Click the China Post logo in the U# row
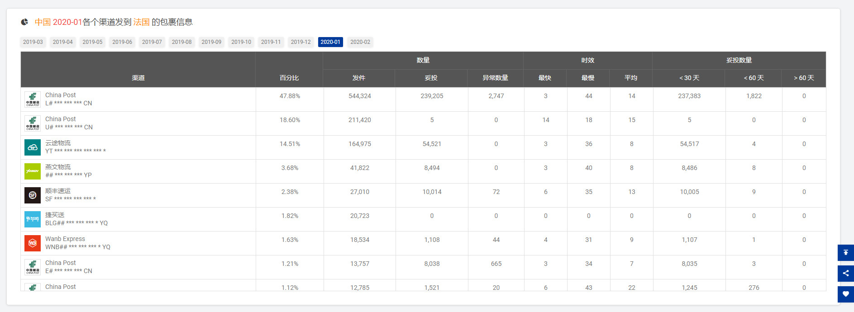The height and width of the screenshot is (312, 854). [33, 123]
